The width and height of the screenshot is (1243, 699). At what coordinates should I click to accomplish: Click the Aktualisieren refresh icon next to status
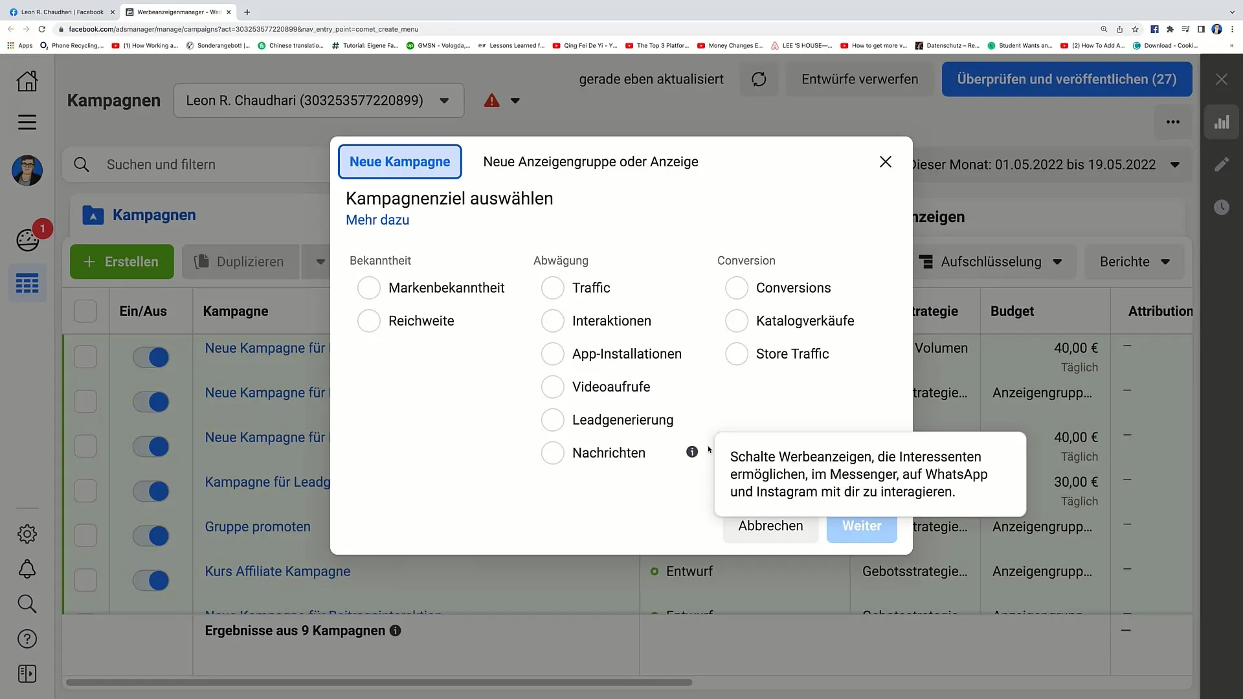[x=757, y=78]
